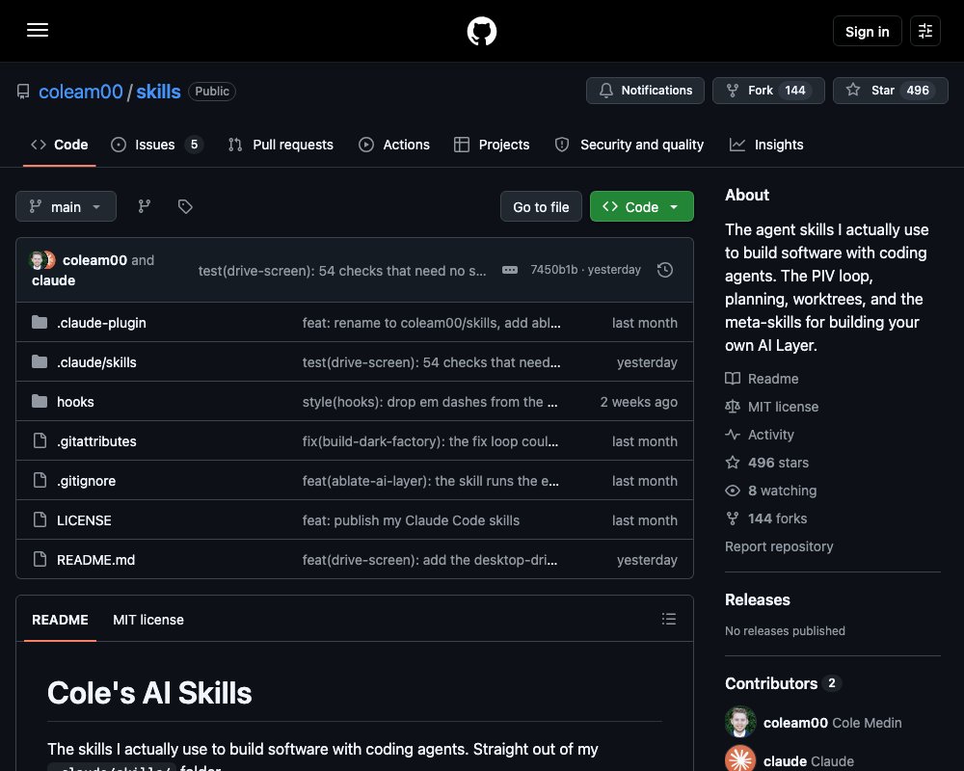The height and width of the screenshot is (771, 964).
Task: Expand commit message ellipsis icon
Action: (x=510, y=270)
